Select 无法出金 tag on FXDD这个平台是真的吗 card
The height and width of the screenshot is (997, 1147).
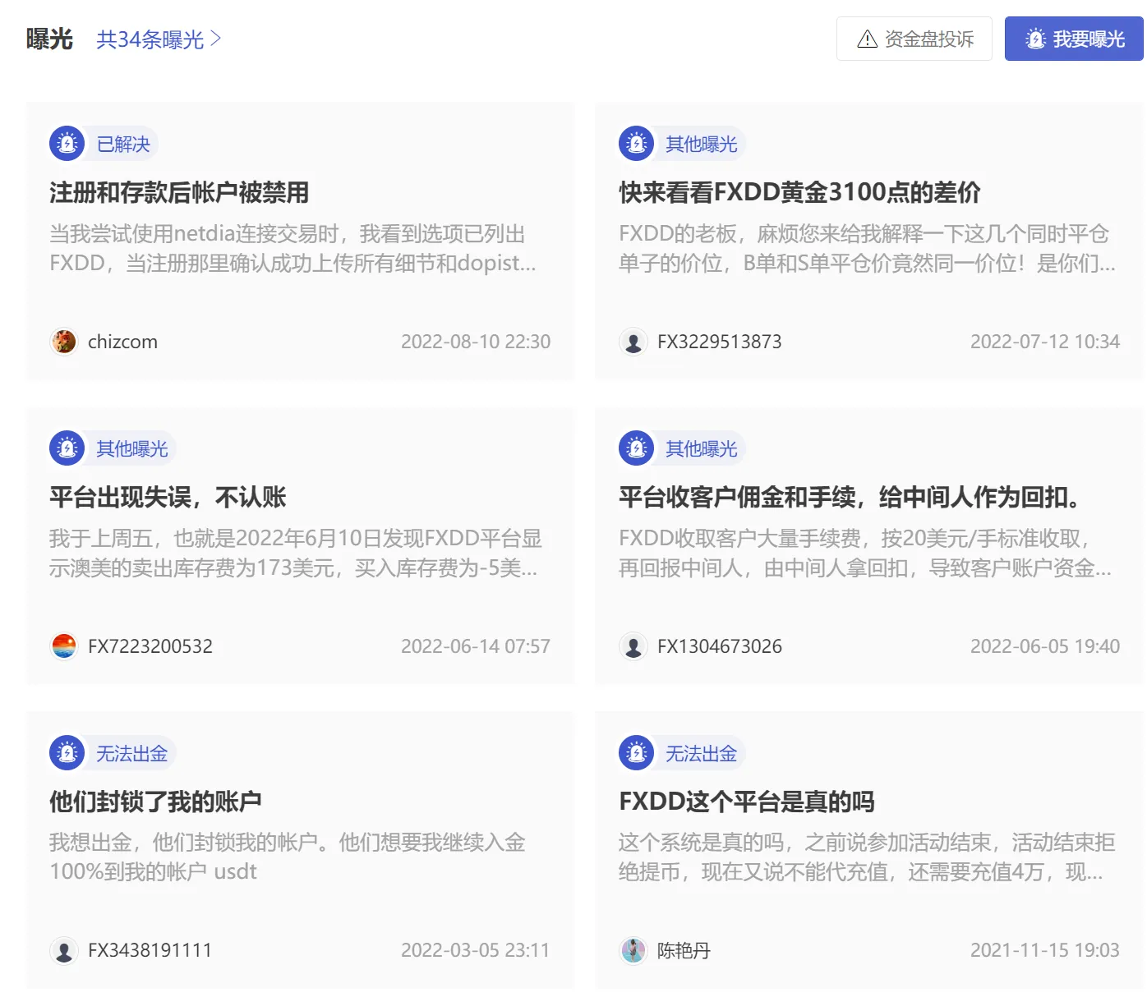point(702,753)
